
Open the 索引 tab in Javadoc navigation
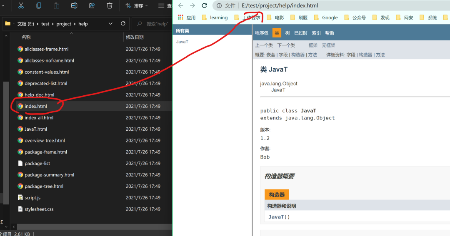point(316,33)
